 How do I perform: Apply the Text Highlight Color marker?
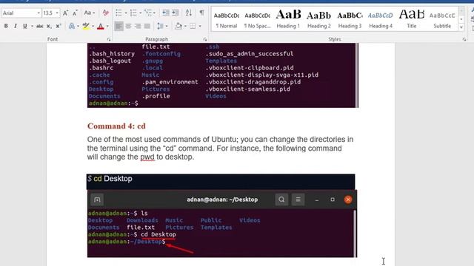click(86, 27)
